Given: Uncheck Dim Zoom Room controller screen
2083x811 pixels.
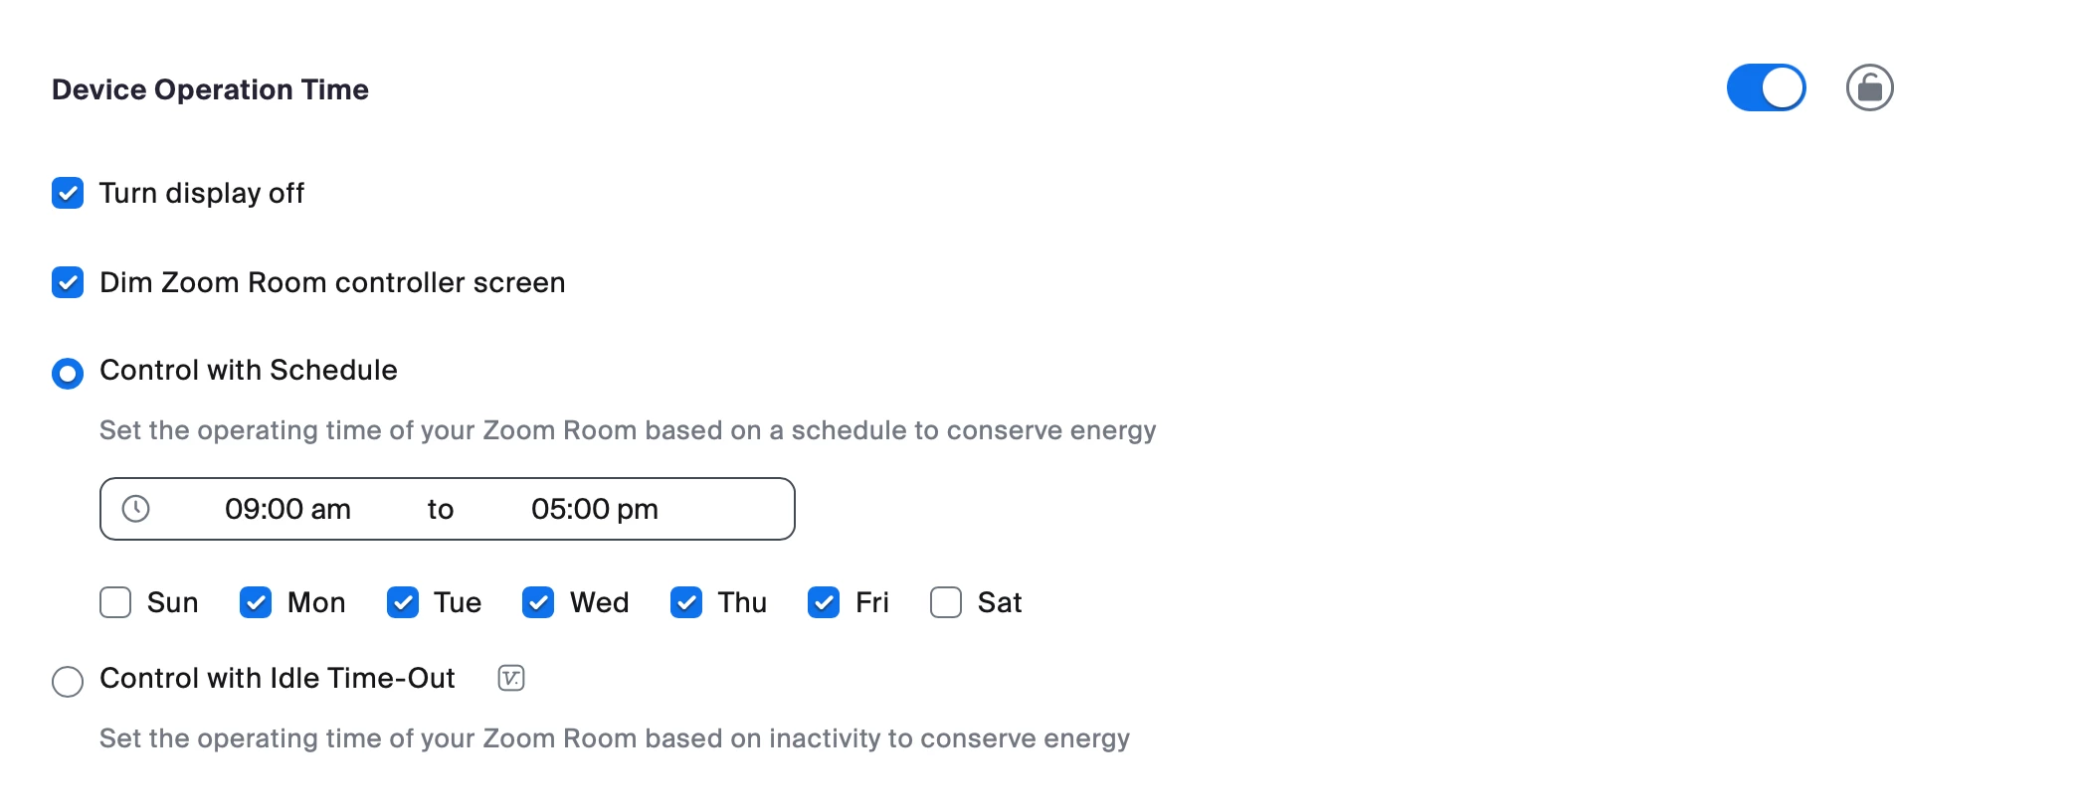Looking at the screenshot, I should click(68, 282).
